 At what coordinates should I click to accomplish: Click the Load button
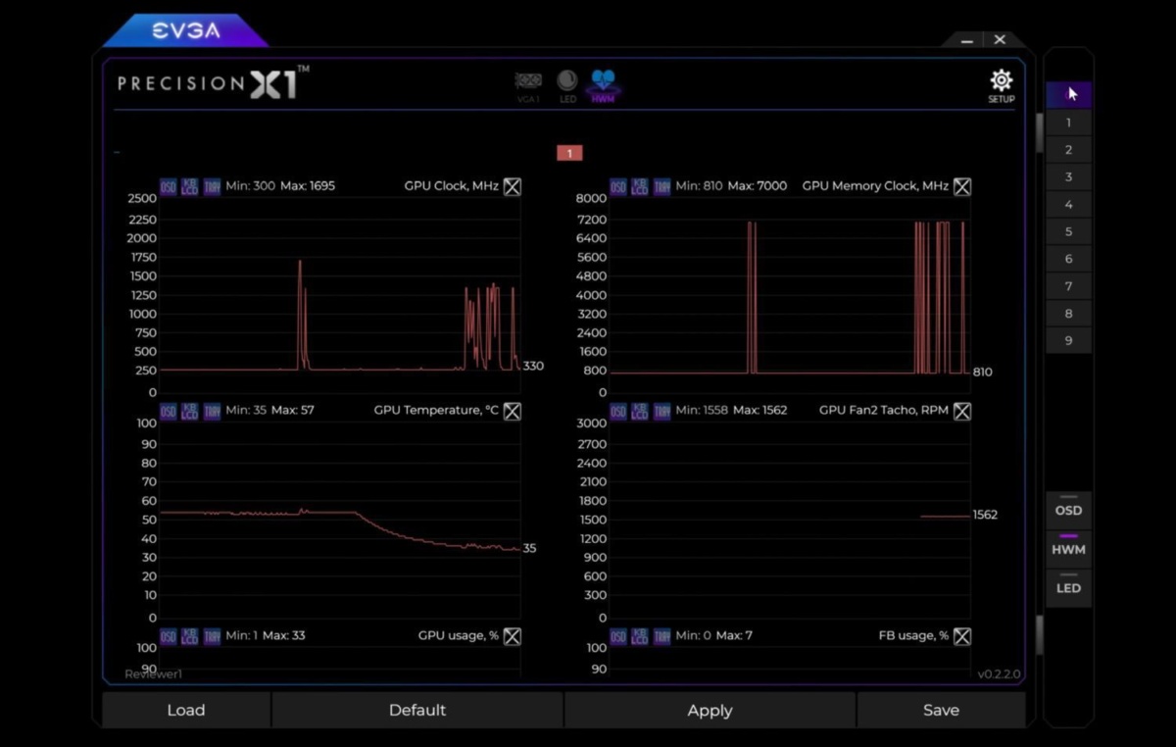coord(186,710)
